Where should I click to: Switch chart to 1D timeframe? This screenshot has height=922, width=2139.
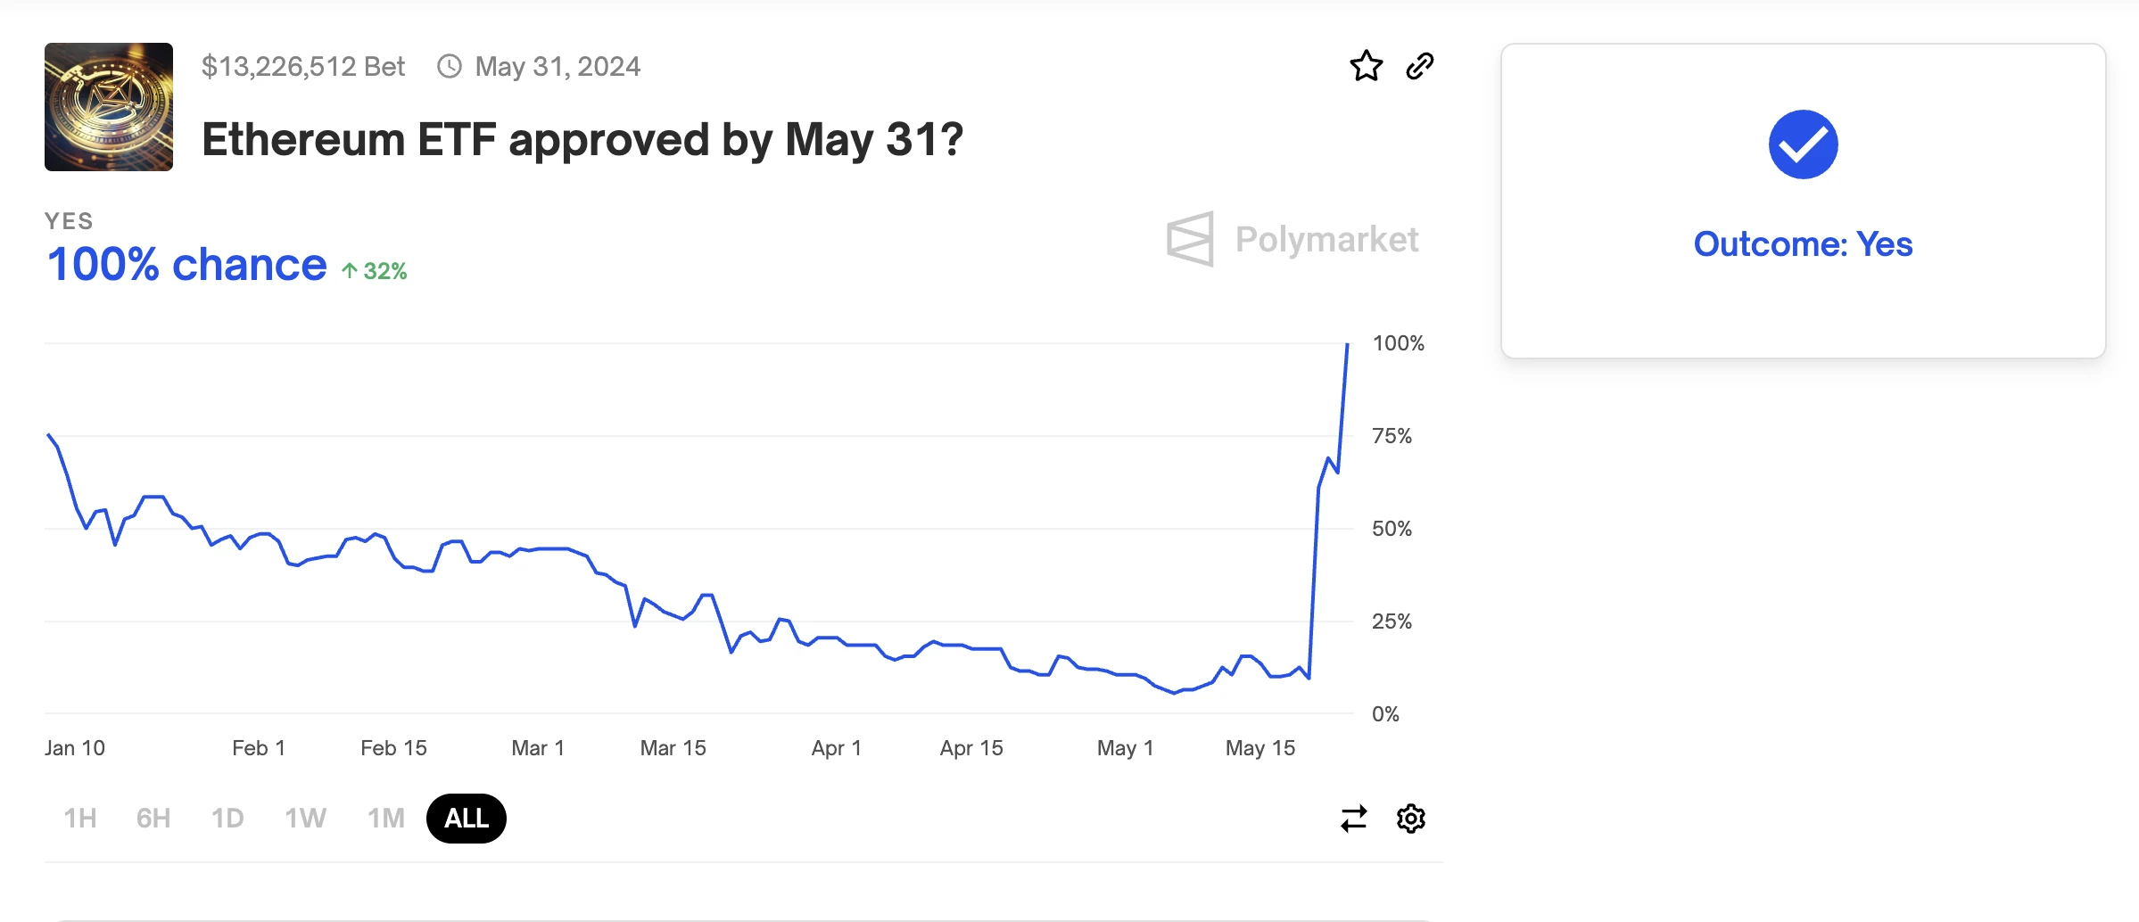click(227, 818)
